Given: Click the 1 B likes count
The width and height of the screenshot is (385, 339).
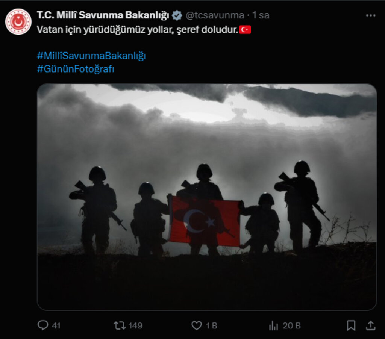Looking at the screenshot, I should (211, 325).
